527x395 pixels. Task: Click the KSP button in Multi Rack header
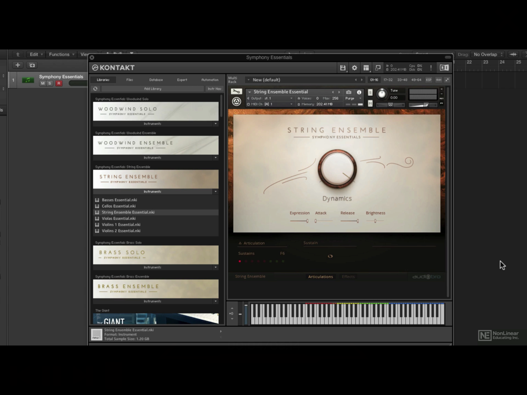[x=428, y=80]
